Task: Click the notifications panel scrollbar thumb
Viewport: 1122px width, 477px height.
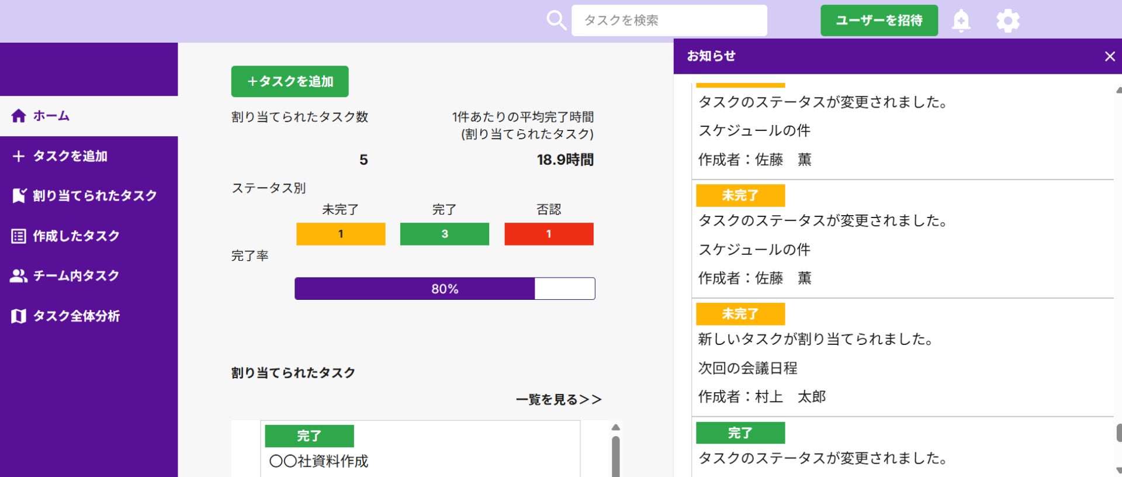Action: click(1119, 433)
